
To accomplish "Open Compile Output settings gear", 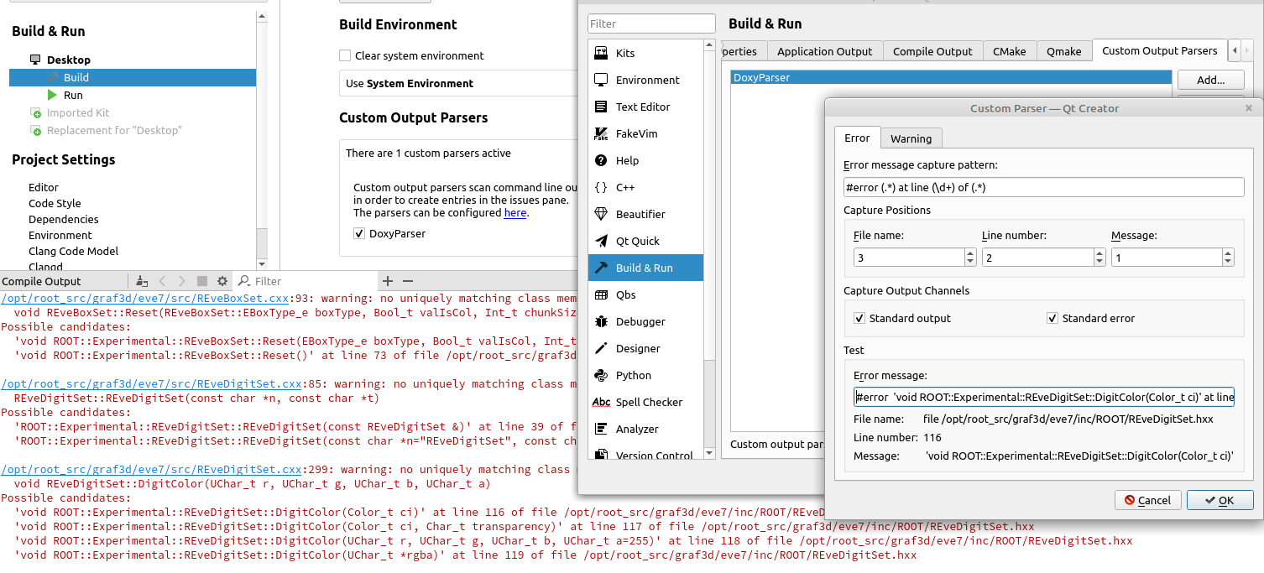I will click(x=222, y=281).
